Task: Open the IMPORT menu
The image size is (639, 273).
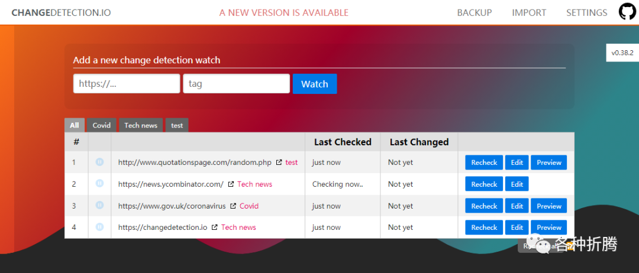Action: [x=529, y=12]
